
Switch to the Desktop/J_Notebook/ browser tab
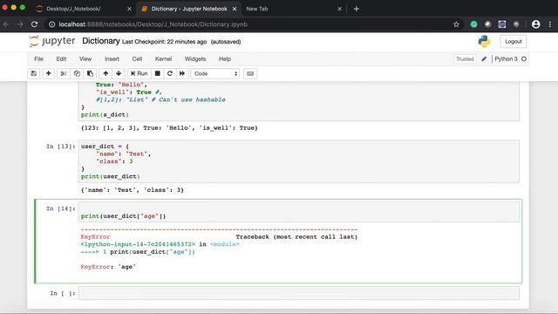73,9
